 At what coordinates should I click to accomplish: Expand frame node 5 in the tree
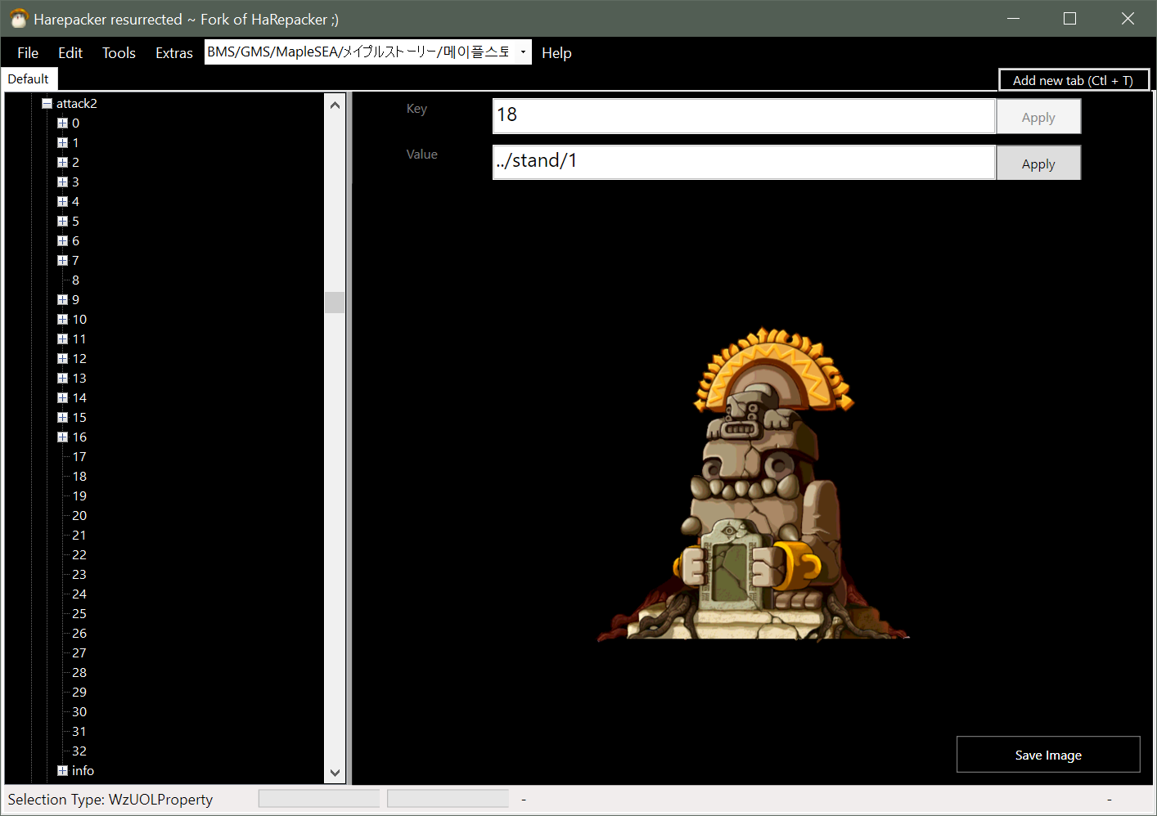[62, 221]
